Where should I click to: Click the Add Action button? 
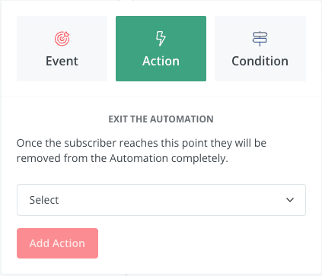click(57, 243)
